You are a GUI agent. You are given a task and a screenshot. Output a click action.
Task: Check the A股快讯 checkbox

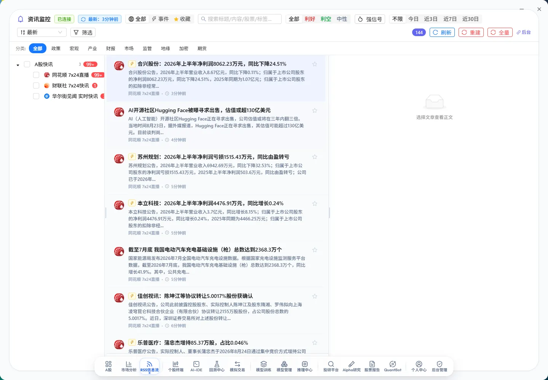[x=27, y=64]
